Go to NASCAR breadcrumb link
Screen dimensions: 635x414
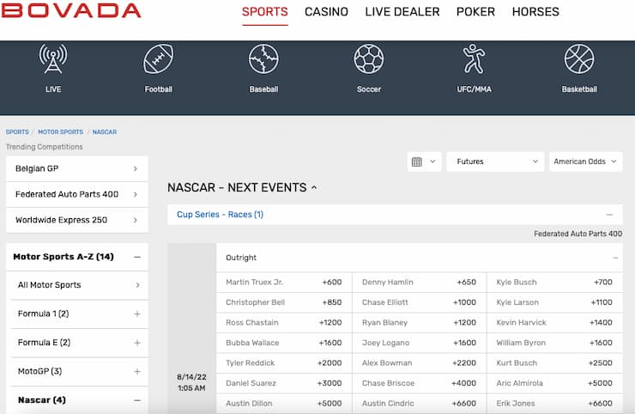(105, 132)
